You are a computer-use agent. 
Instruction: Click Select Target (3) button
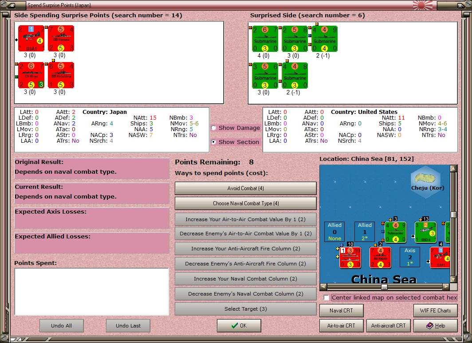pyautogui.click(x=246, y=309)
